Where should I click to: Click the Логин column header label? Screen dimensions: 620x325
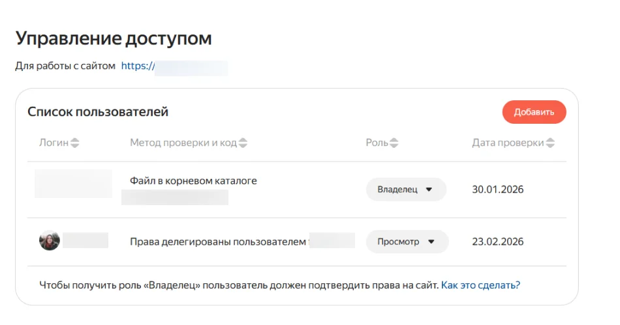click(x=54, y=143)
